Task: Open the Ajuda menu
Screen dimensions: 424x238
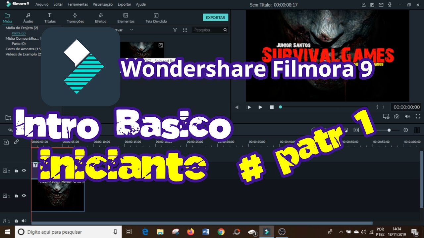Action: (x=141, y=4)
